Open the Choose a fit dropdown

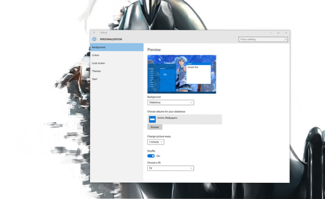[x=170, y=168]
